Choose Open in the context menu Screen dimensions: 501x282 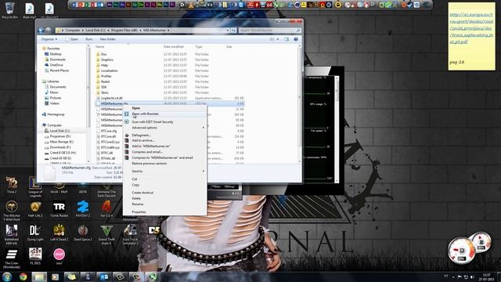click(x=165, y=108)
